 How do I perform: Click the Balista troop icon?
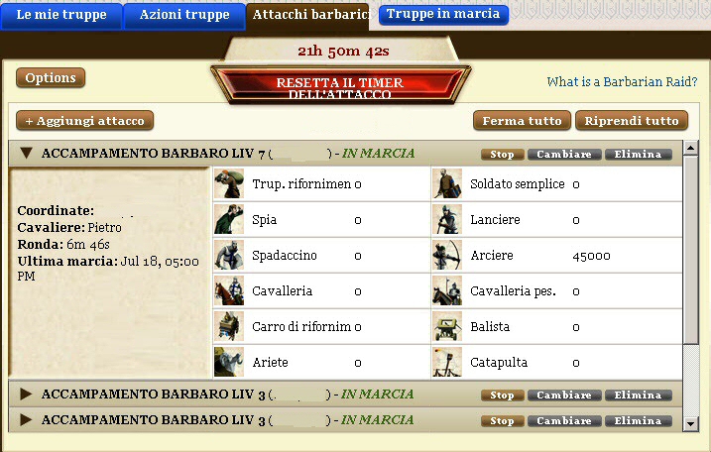[x=447, y=326]
